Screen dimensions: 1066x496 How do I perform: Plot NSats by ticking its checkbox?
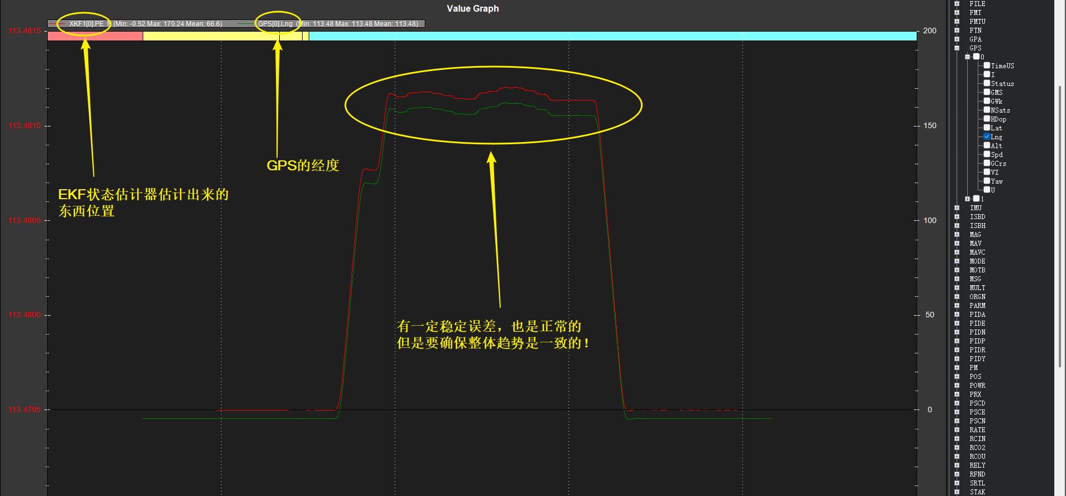tap(987, 110)
